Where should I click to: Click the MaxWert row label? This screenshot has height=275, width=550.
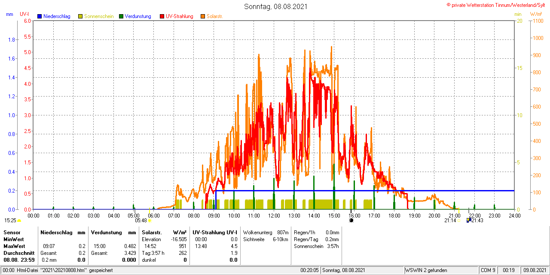pos(14,246)
